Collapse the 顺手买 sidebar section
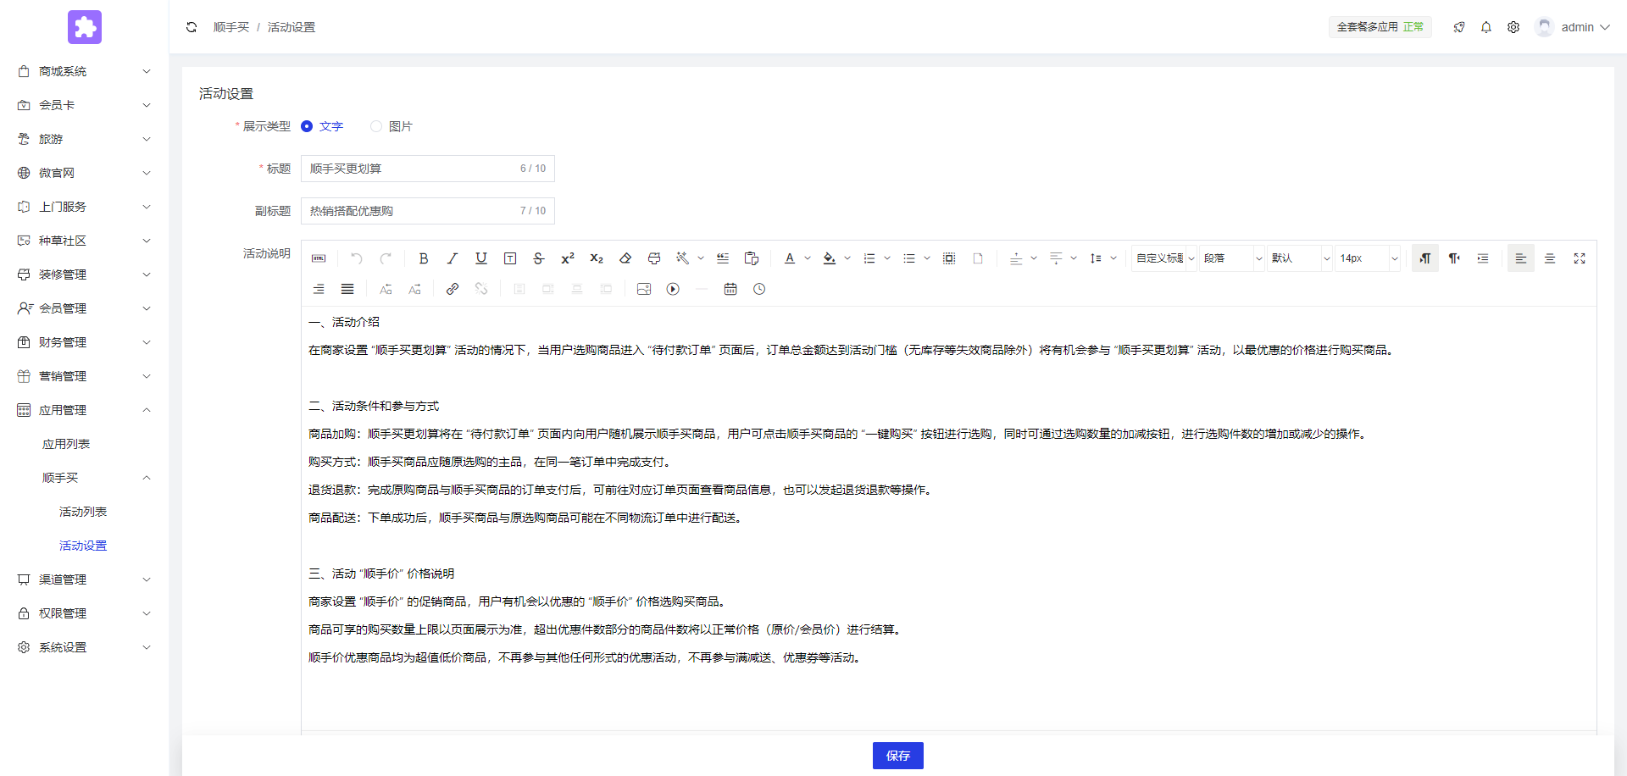The height and width of the screenshot is (776, 1627). [85, 478]
